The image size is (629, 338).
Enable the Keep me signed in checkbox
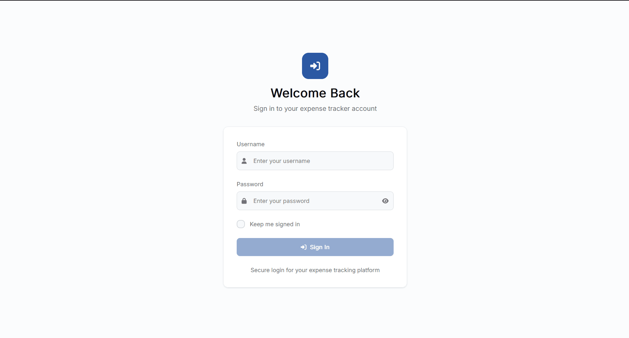point(241,224)
